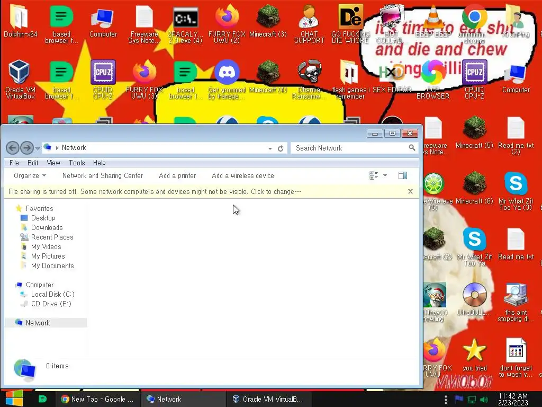Select Local Disk (C:) in sidebar
Image resolution: width=542 pixels, height=407 pixels.
[x=52, y=294]
